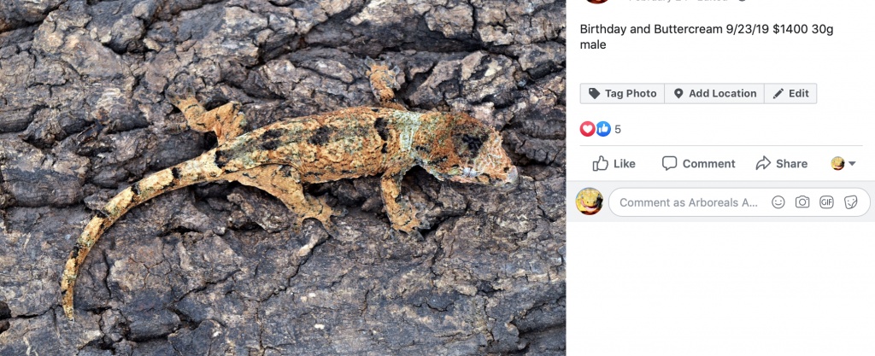The height and width of the screenshot is (356, 875).
Task: Open the post-as profile dropdown arrow
Action: (x=852, y=164)
